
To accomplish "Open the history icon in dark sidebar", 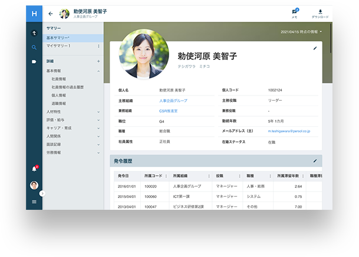I will coord(34,33).
